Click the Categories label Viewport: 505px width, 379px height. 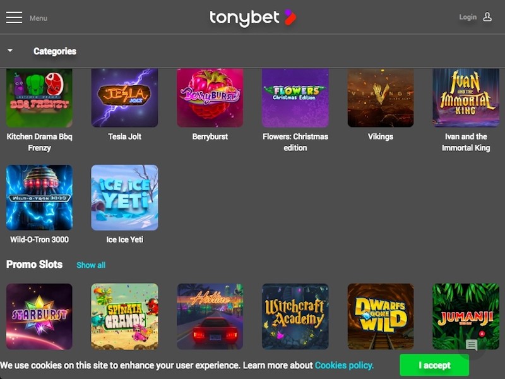[x=55, y=51]
